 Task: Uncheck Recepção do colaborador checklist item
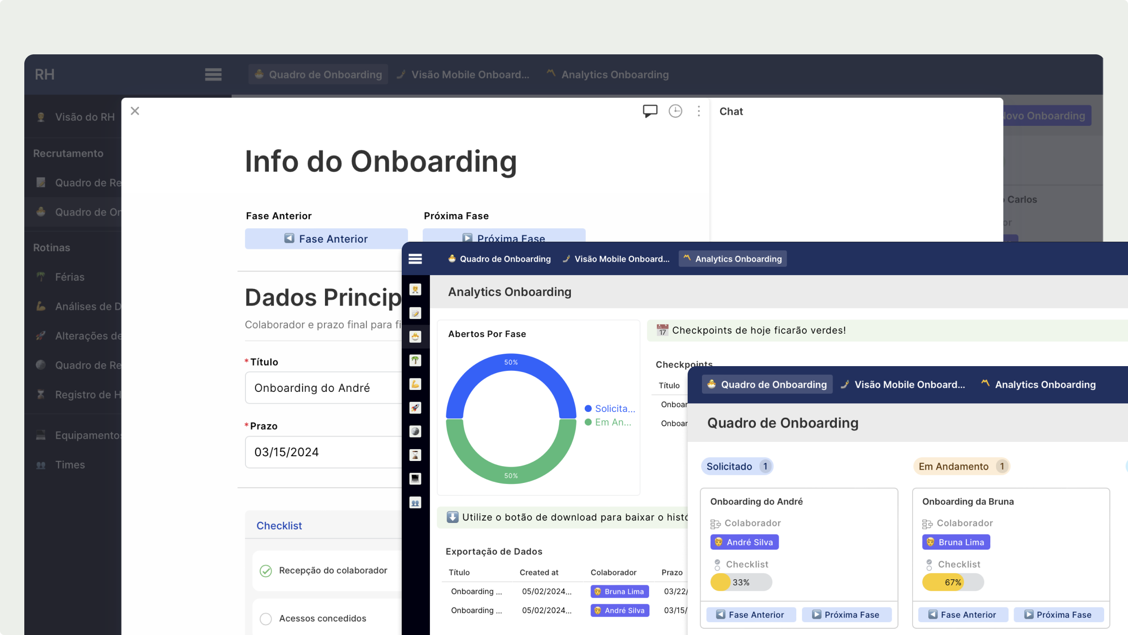point(266,571)
